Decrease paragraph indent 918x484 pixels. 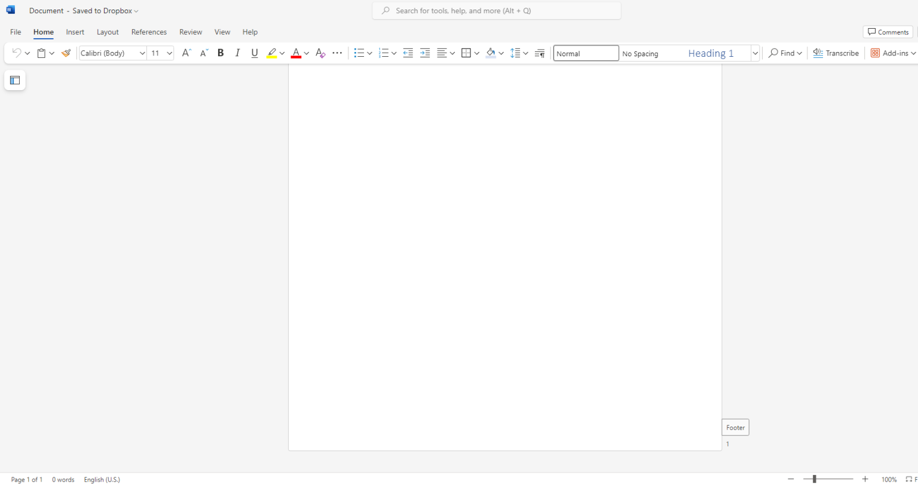pos(408,53)
